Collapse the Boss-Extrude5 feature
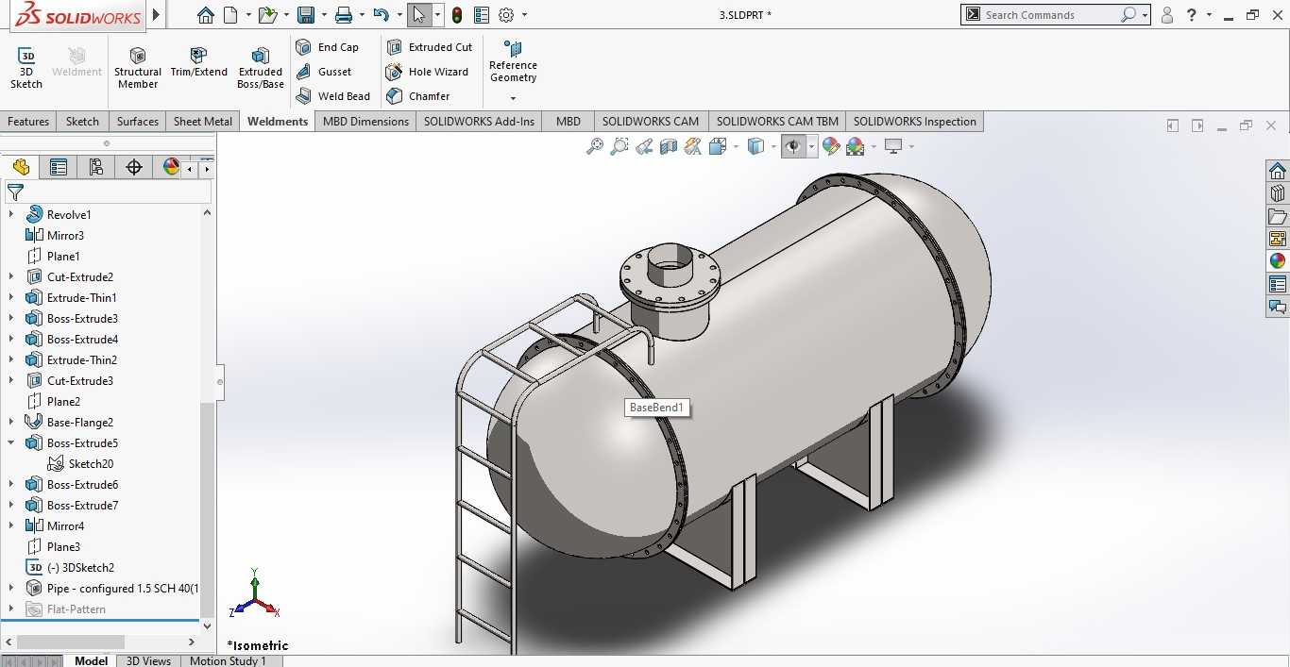 [11, 442]
